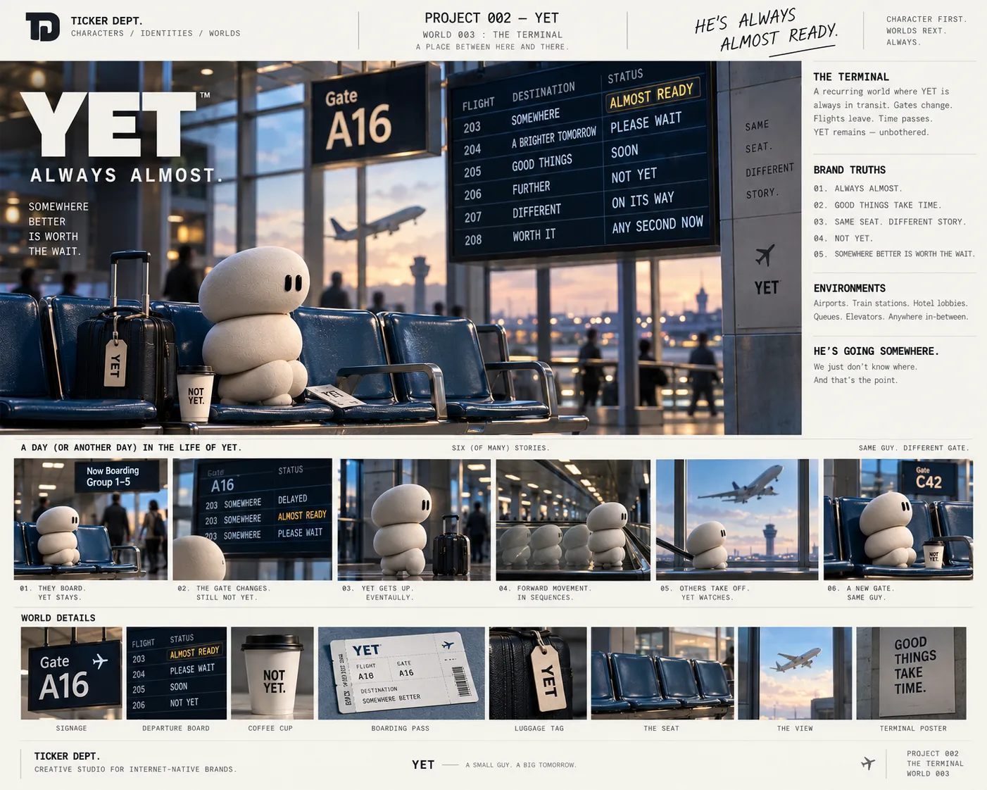Click the "SIX (OF MANY) STORIES." label
The height and width of the screenshot is (790, 987).
coord(501,448)
